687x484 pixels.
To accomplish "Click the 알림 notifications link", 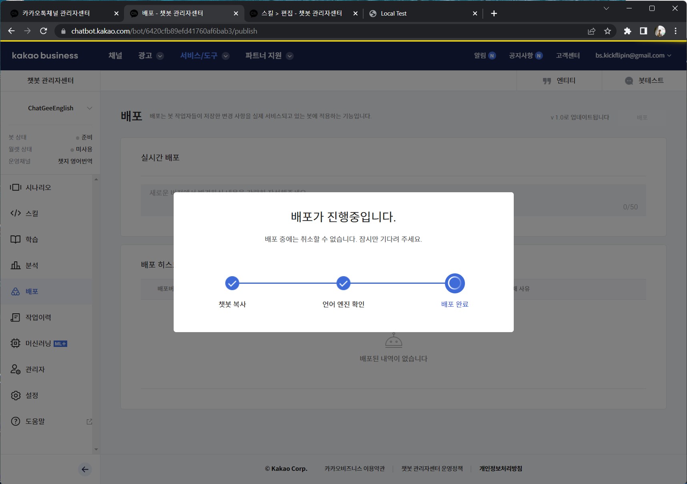I will (485, 56).
